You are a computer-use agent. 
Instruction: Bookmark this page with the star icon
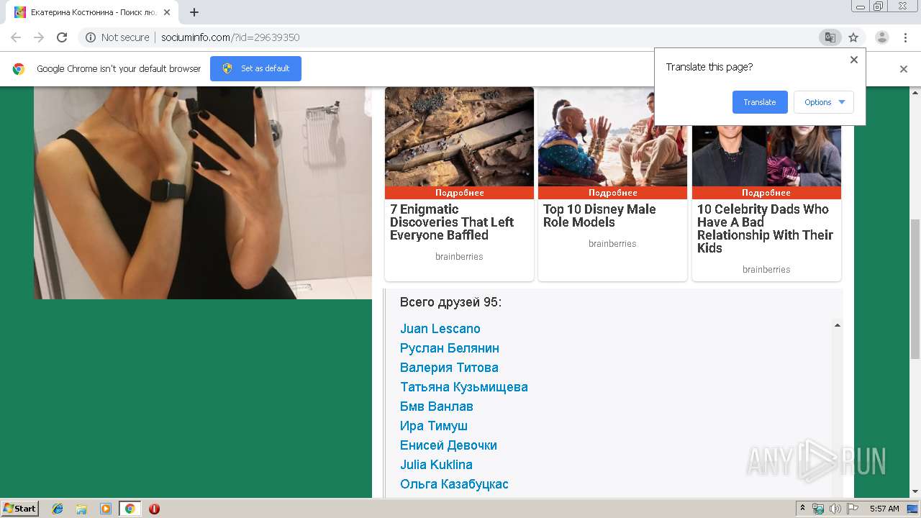pos(853,37)
